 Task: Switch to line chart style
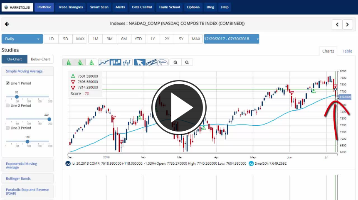[x=104, y=62]
